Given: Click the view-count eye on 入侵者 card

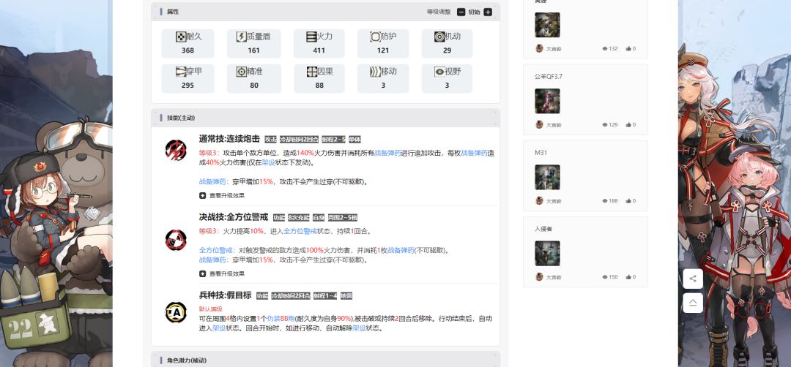Looking at the screenshot, I should pyautogui.click(x=605, y=277).
